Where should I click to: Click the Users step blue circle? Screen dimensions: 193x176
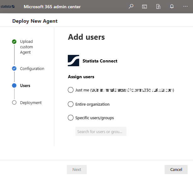14,85
